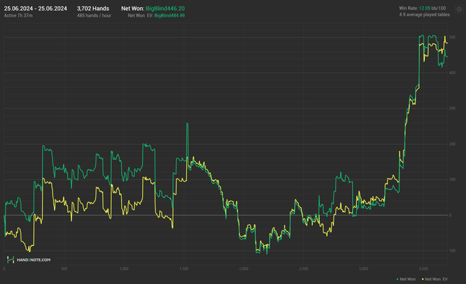This screenshot has width=466, height=284.
Task: Open graph settings via the gear icon
Action: pos(459,9)
